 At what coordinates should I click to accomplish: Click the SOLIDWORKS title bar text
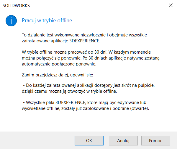[x=16, y=6]
